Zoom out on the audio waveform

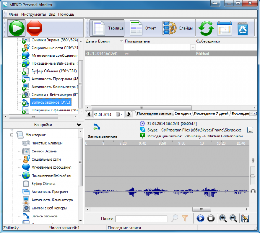point(233,219)
